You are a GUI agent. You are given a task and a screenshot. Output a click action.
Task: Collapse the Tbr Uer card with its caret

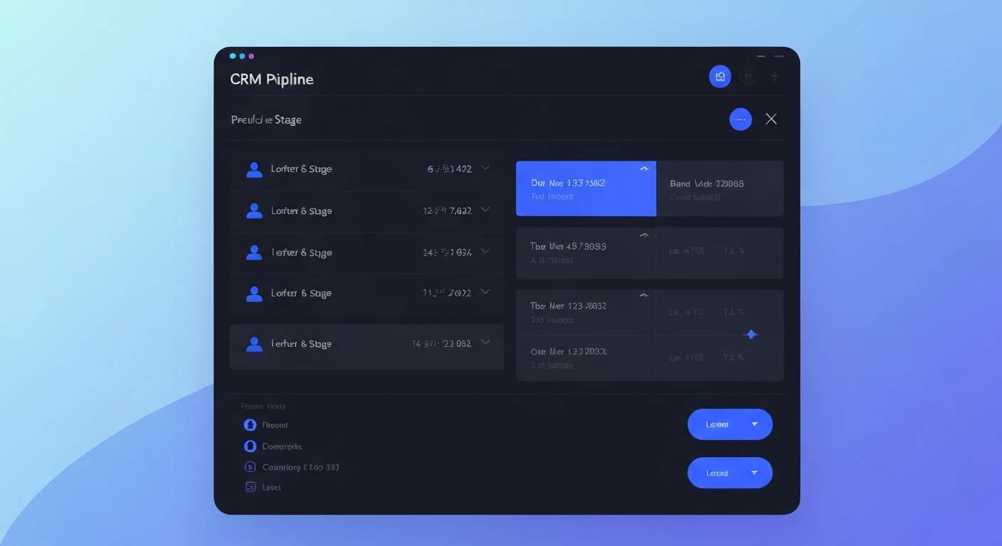click(x=644, y=235)
